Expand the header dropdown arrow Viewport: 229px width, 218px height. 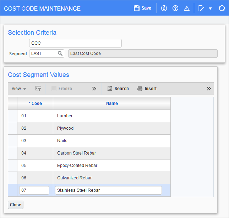point(210,9)
